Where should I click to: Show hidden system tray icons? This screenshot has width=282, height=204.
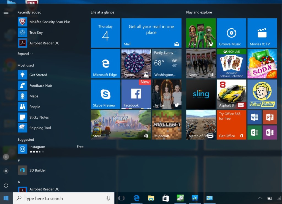click(x=260, y=198)
